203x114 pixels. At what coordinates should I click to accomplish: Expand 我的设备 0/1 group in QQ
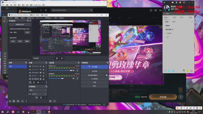click(x=164, y=29)
